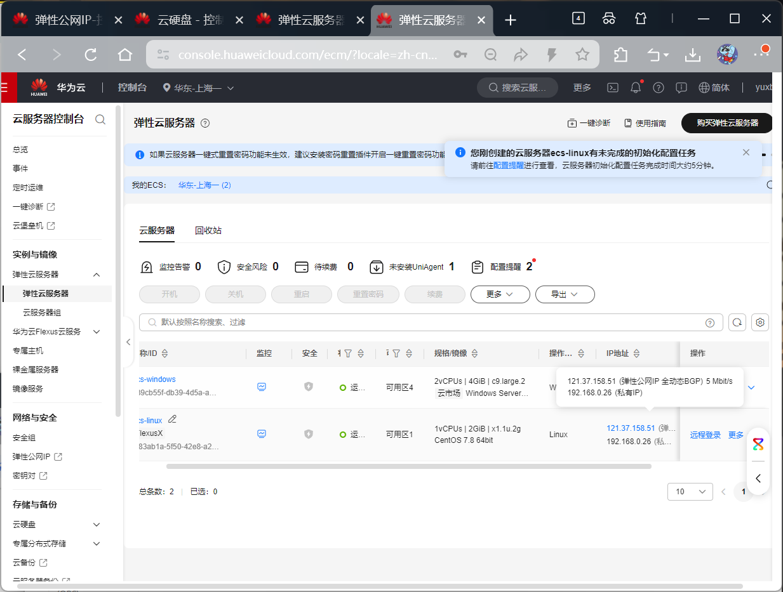Open the notification bell
The image size is (783, 592).
(636, 88)
